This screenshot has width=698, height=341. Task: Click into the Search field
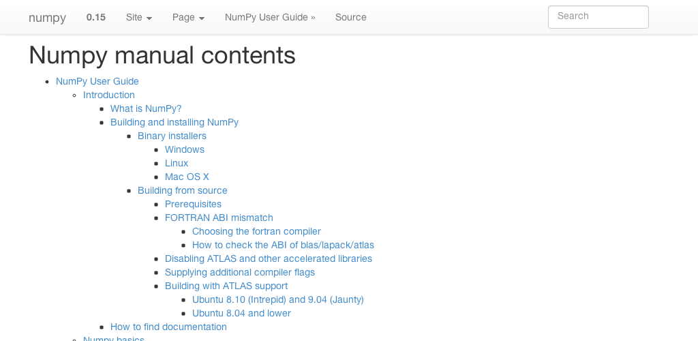[x=598, y=17]
